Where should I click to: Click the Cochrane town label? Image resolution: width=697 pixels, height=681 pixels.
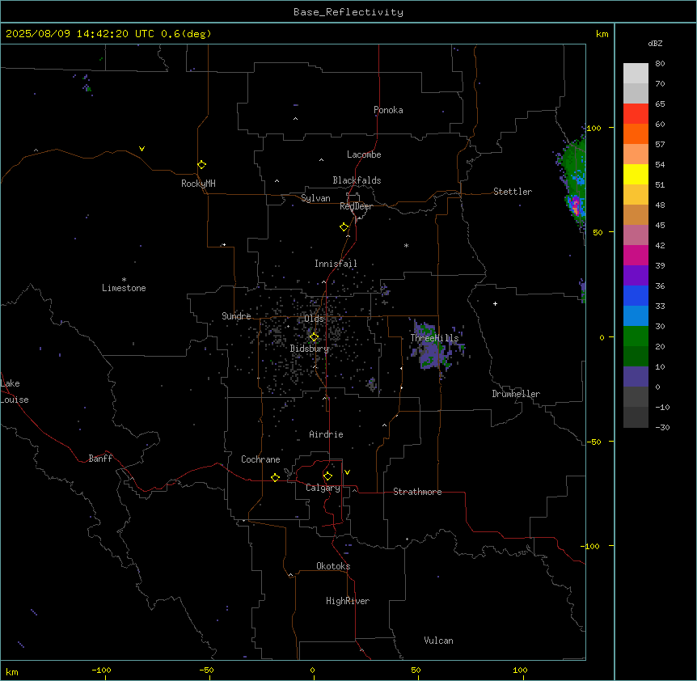pos(260,459)
